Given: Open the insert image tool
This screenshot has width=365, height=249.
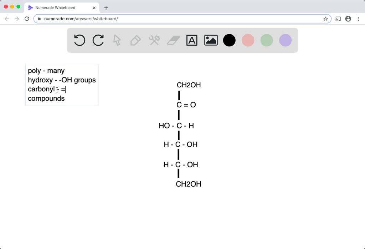Looking at the screenshot, I should coord(211,40).
